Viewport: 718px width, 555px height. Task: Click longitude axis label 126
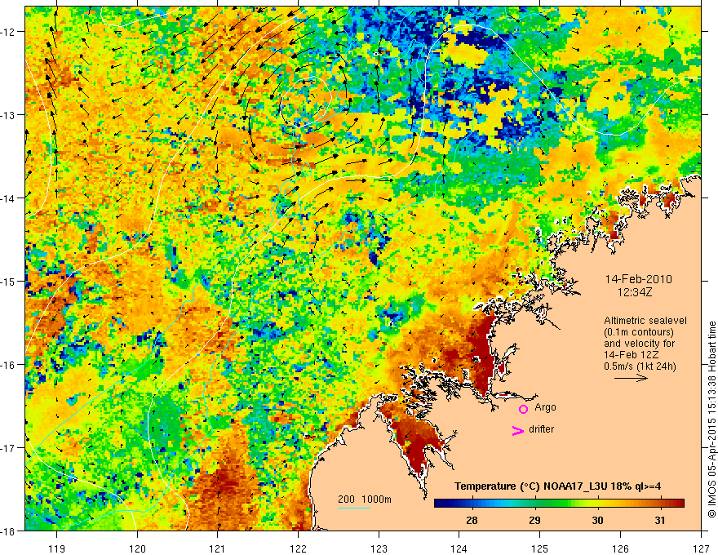620,548
